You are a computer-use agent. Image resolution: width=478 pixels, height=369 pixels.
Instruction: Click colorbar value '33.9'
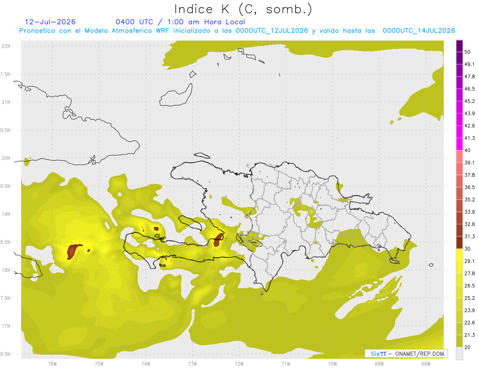470,212
